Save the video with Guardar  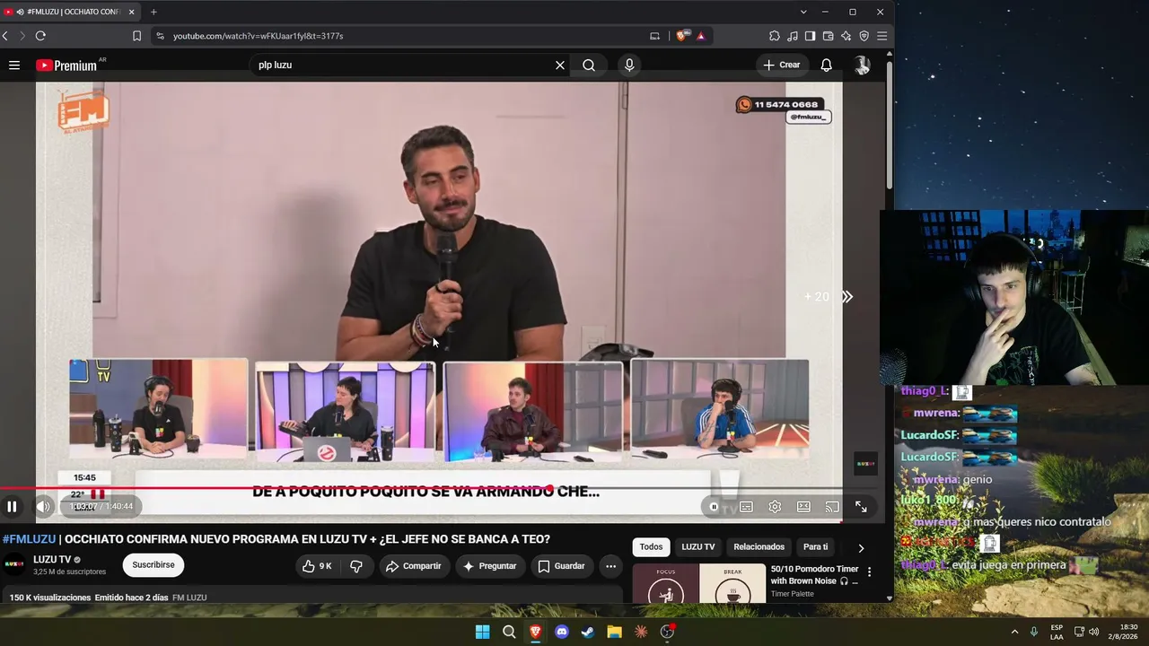[x=561, y=566]
